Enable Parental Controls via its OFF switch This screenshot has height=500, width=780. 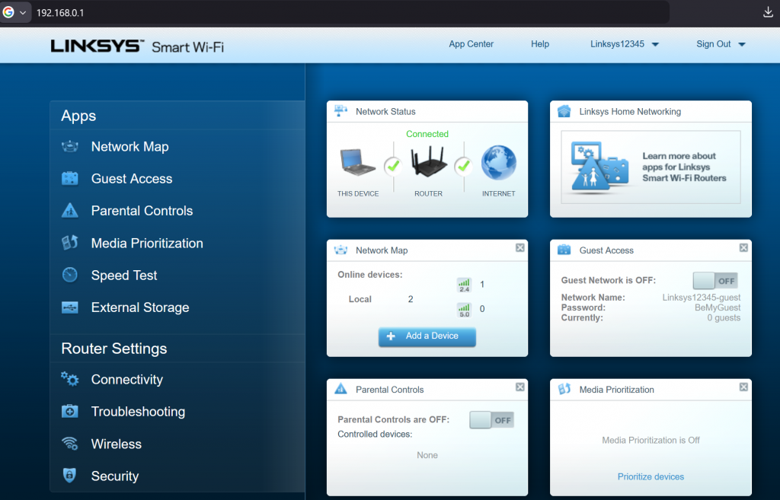coord(491,419)
